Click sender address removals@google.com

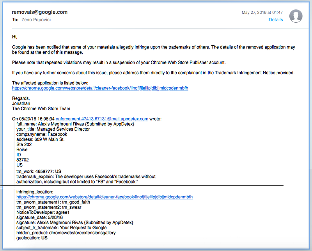40,12
